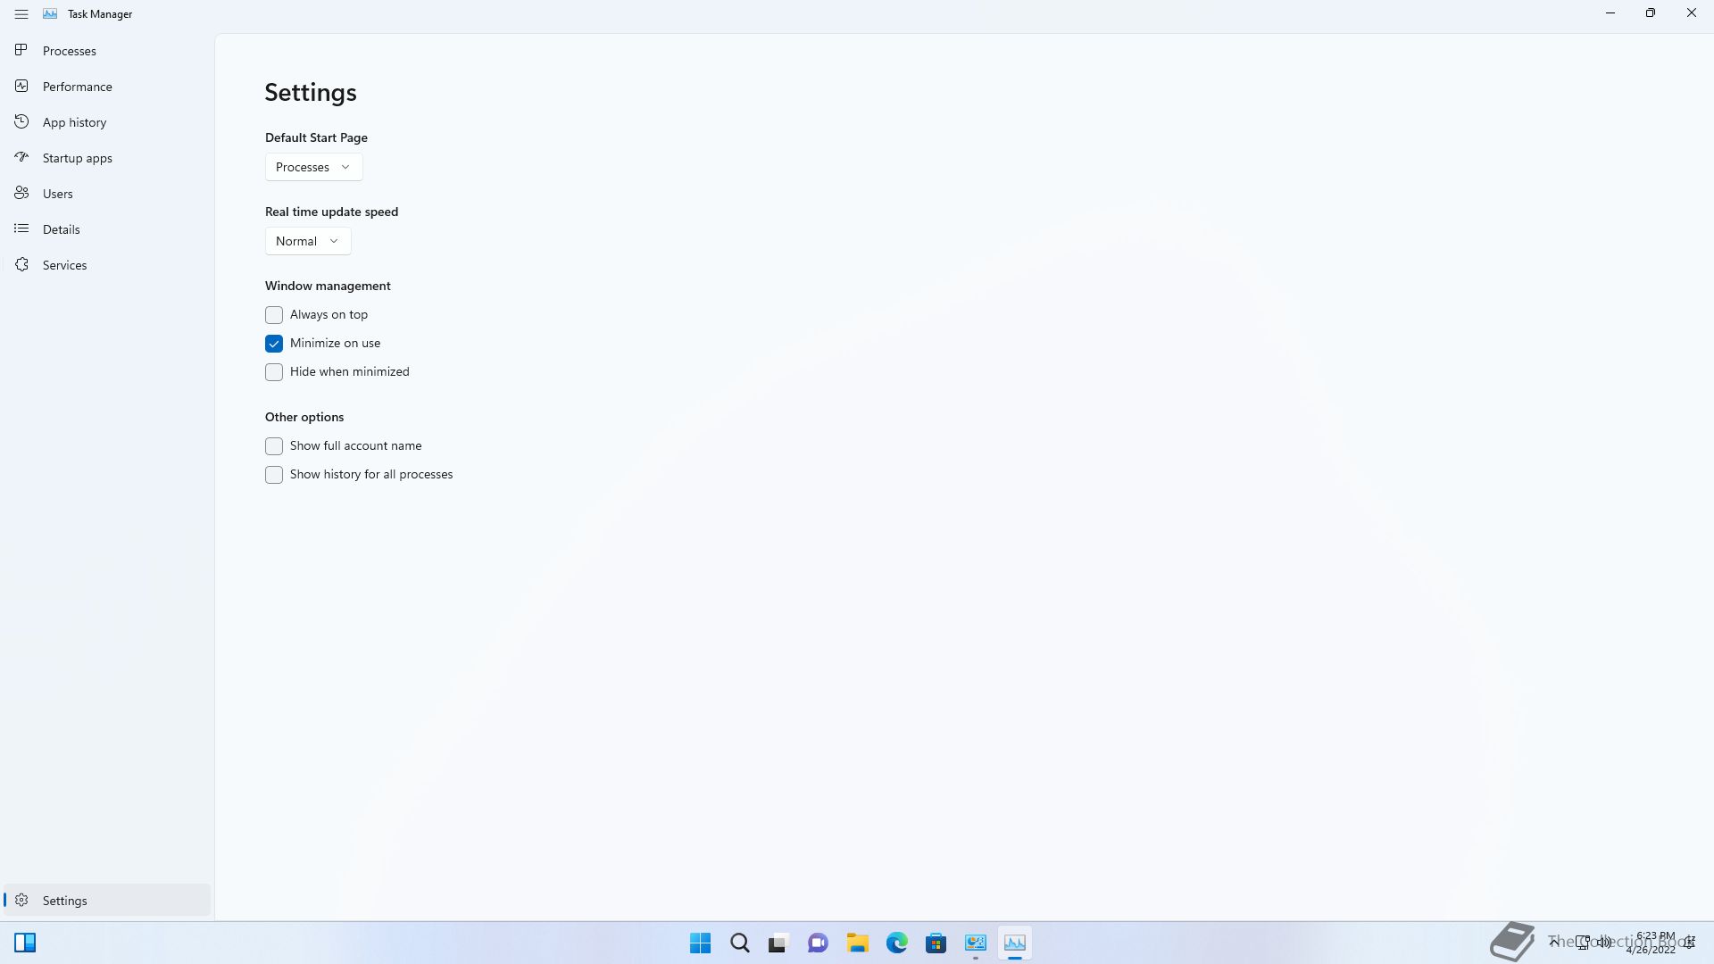Open the App history sidebar icon
1714x964 pixels.
coord(21,122)
